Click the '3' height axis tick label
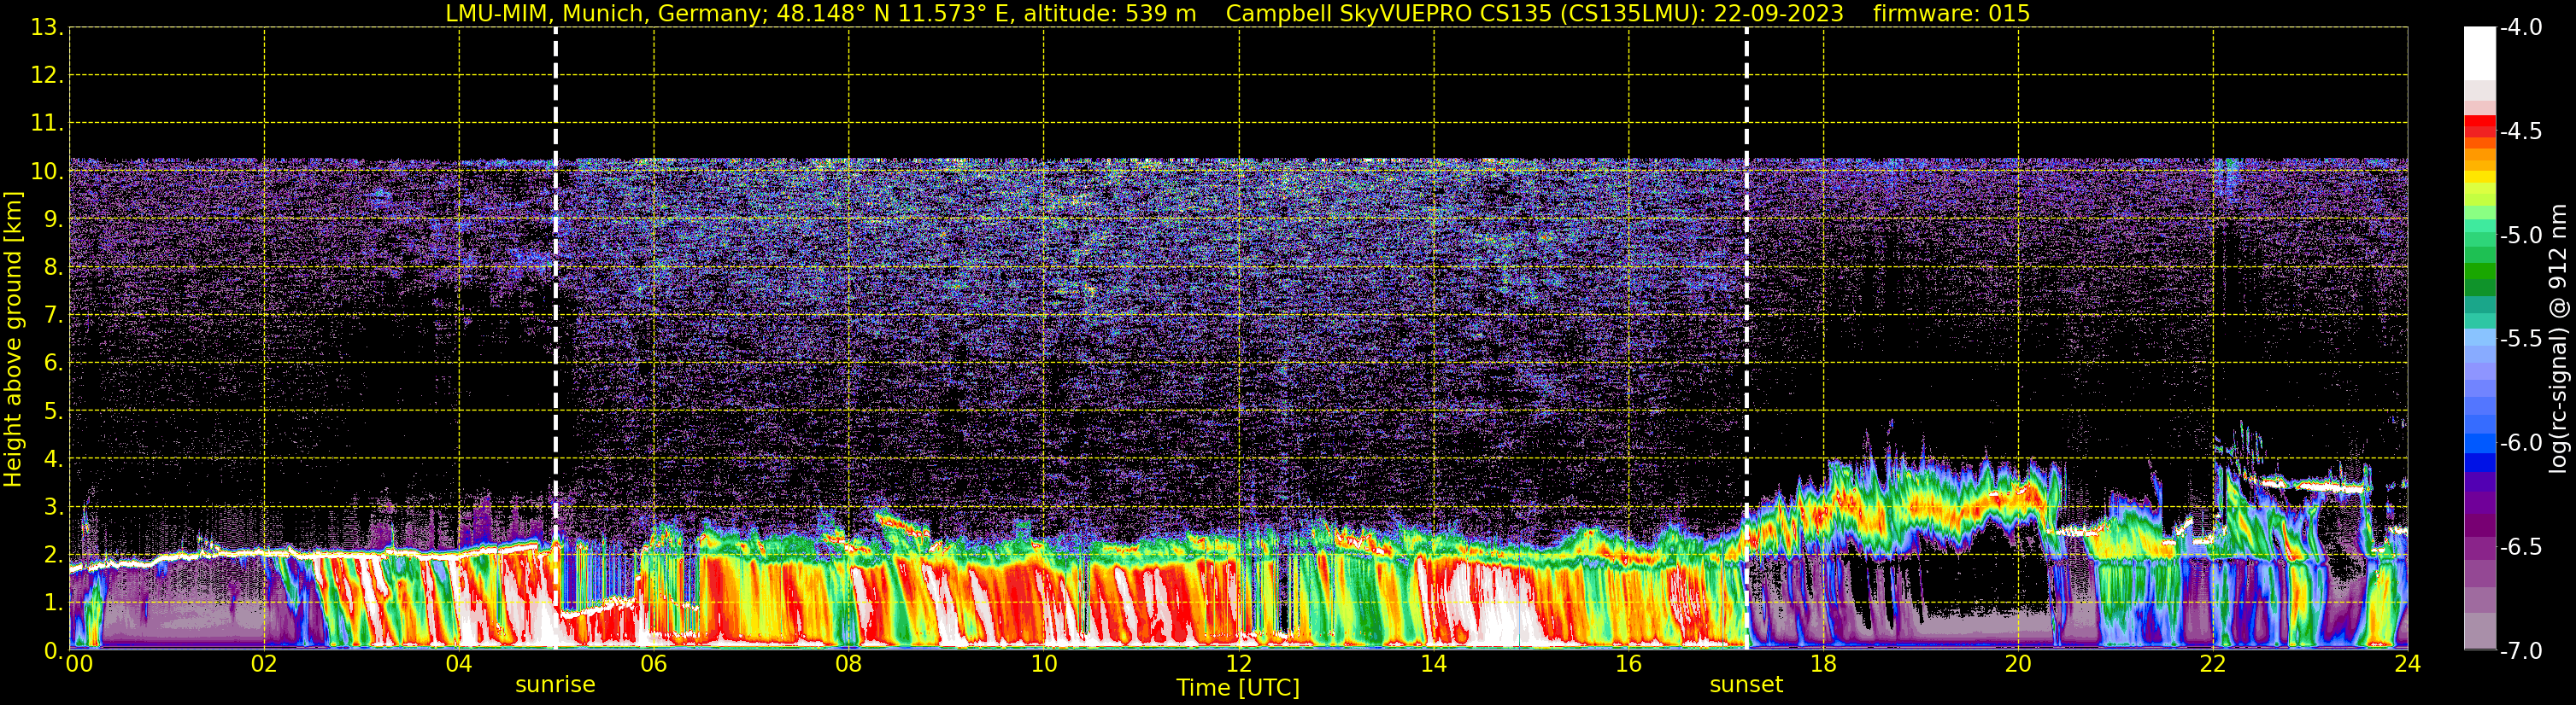 [52, 506]
